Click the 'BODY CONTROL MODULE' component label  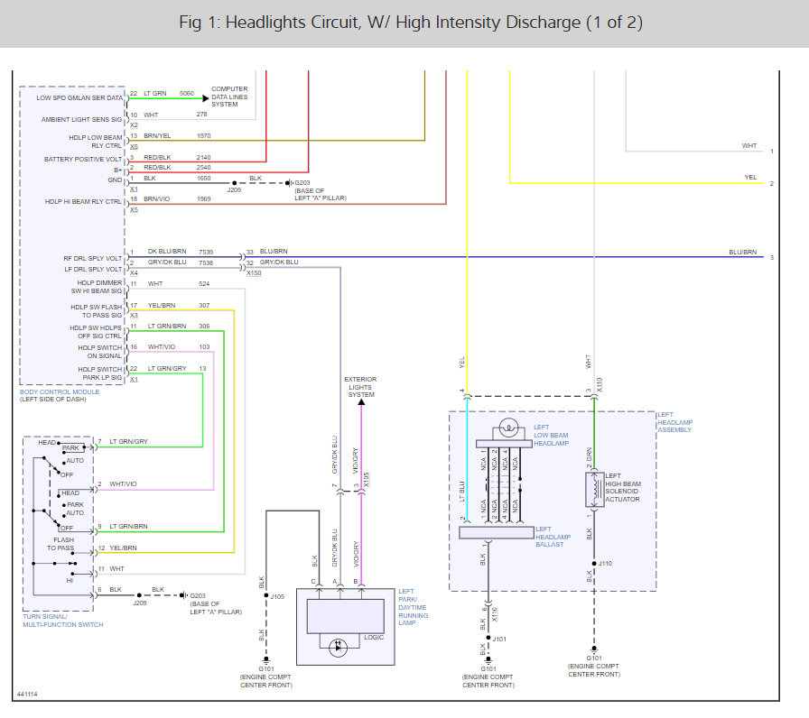point(60,391)
